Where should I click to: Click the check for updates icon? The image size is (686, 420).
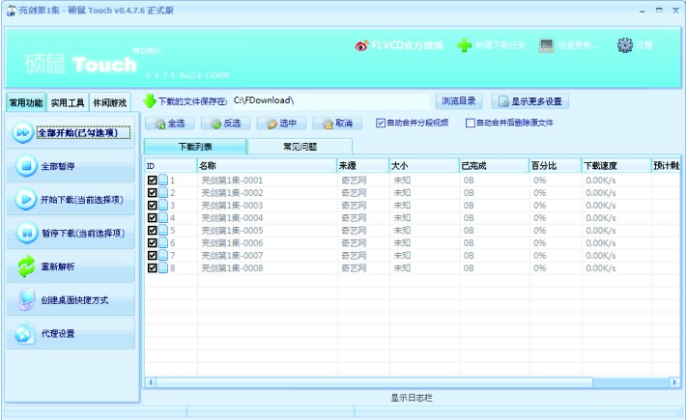click(x=547, y=45)
